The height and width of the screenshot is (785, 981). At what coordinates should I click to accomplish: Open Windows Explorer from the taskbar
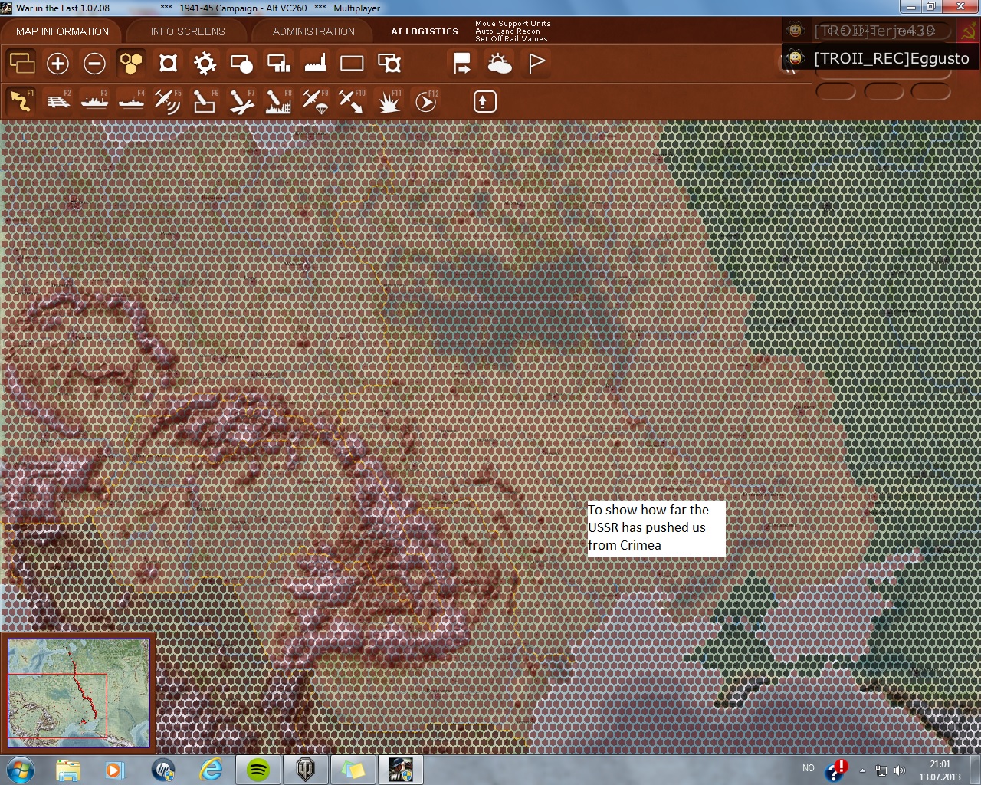point(67,770)
